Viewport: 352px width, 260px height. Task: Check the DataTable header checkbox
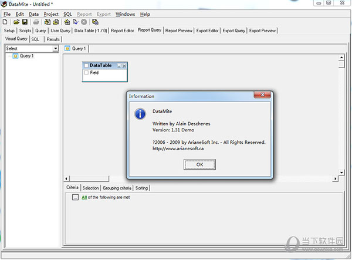[x=86, y=65]
